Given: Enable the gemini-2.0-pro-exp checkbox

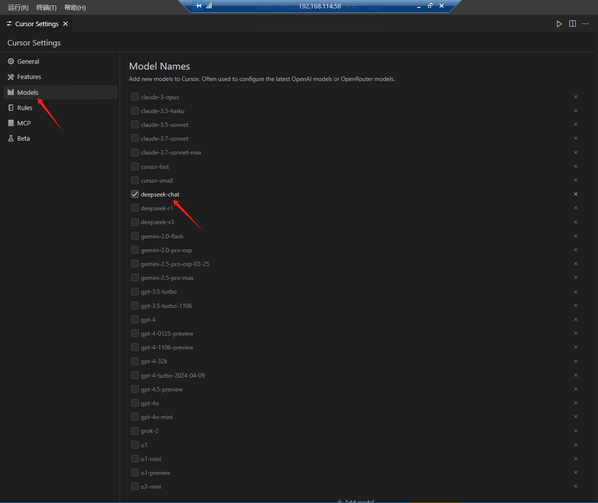Looking at the screenshot, I should click(x=134, y=250).
